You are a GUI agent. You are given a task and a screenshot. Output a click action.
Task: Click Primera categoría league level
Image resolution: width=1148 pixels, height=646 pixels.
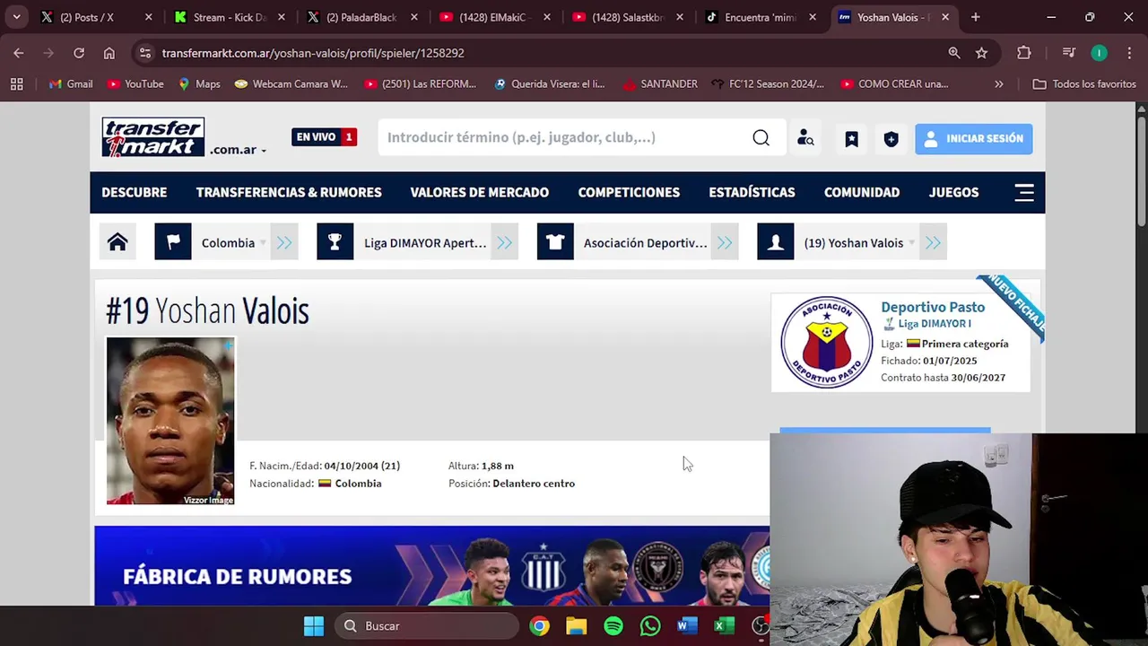(x=965, y=344)
